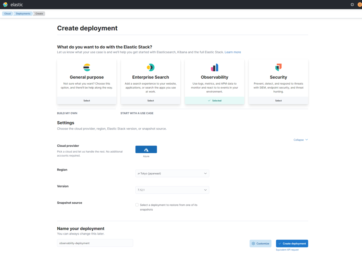362x268 pixels.
Task: Go to Cloud breadcrumb
Action: coord(8,14)
